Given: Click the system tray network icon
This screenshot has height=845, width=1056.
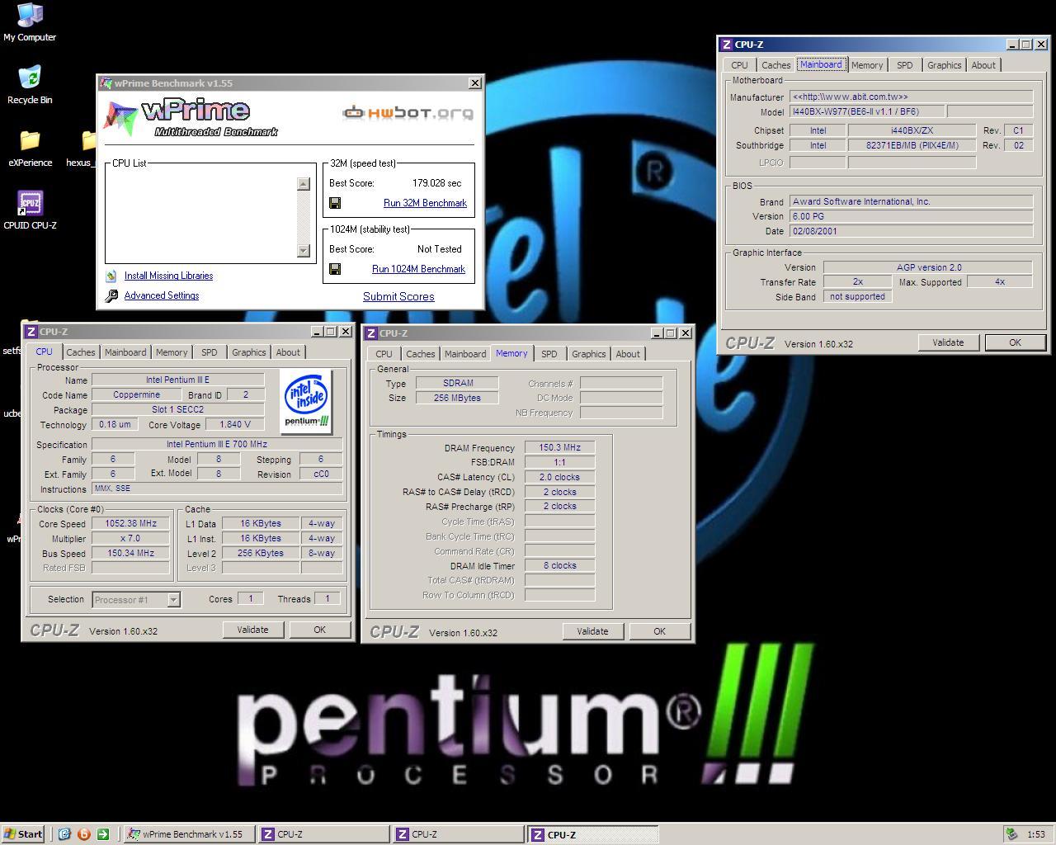Looking at the screenshot, I should pyautogui.click(x=1011, y=834).
